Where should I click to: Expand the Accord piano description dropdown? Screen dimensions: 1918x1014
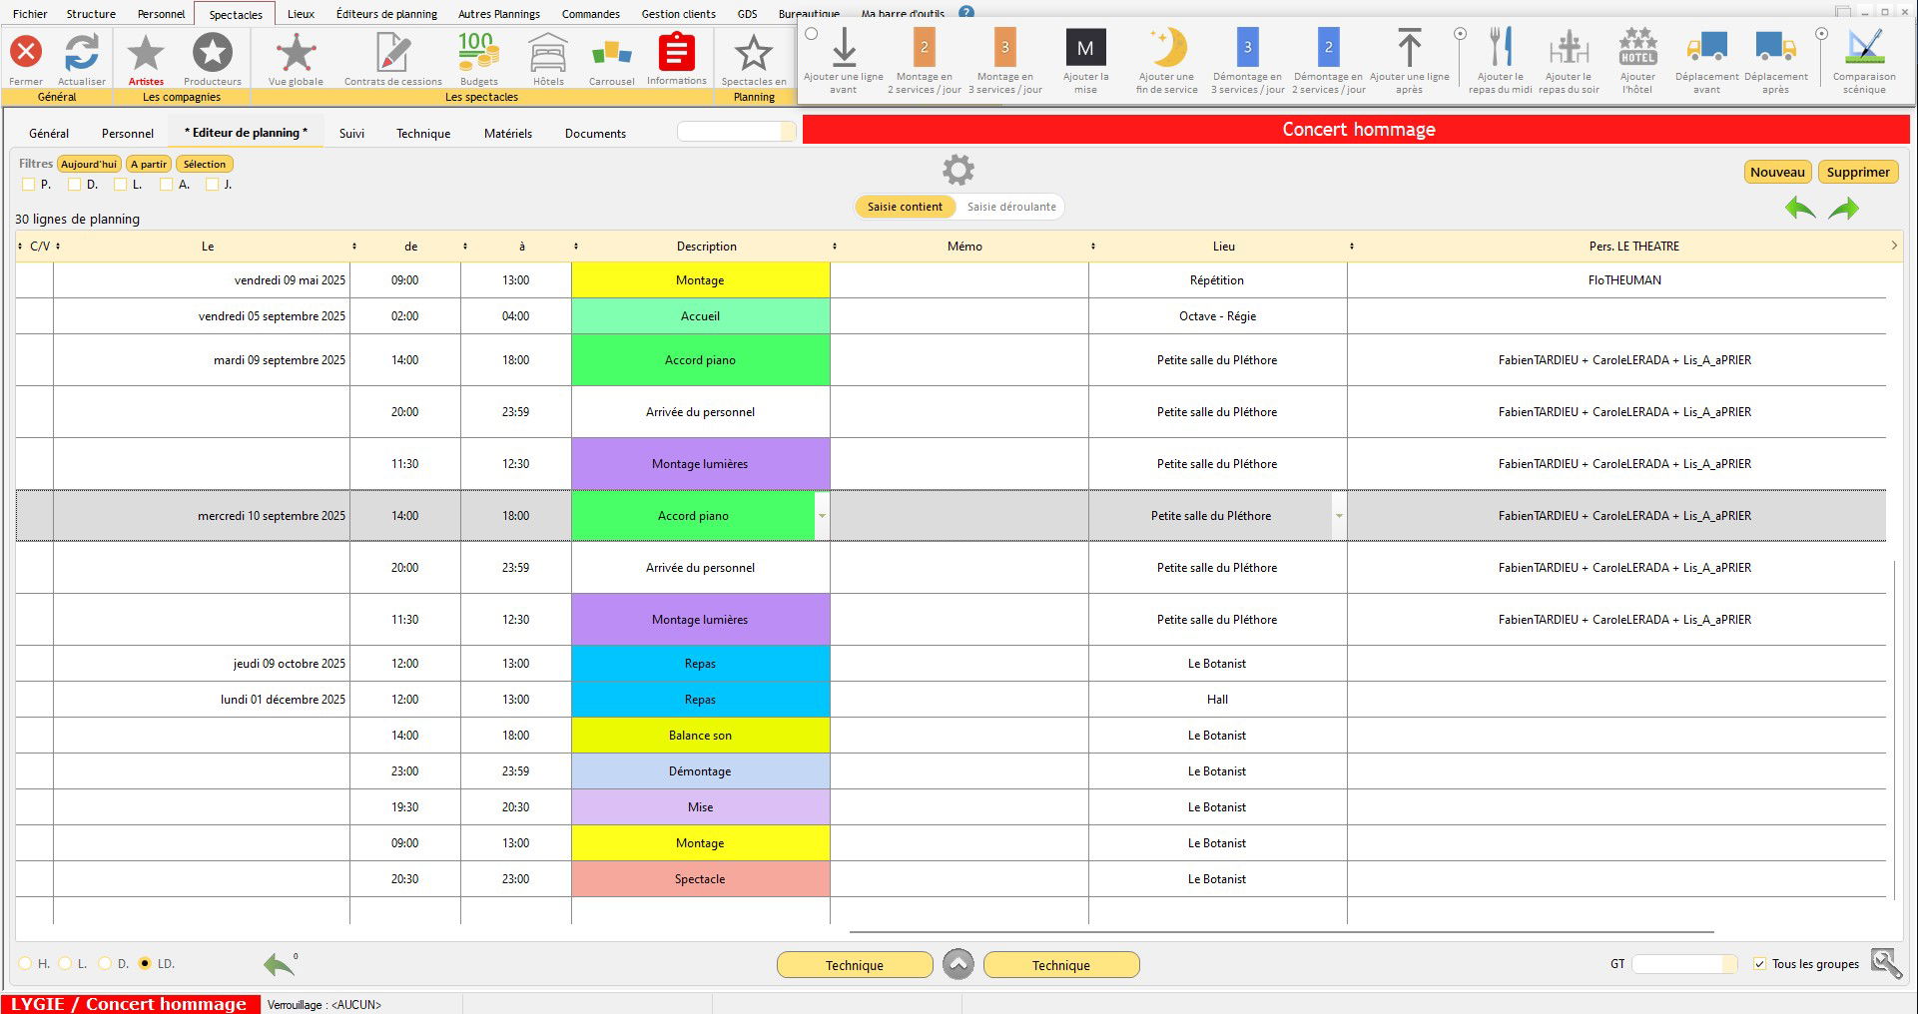(822, 516)
